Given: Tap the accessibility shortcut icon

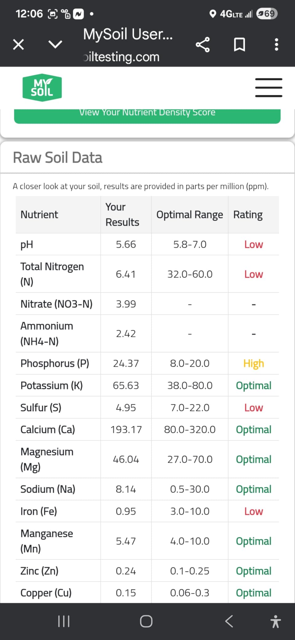Looking at the screenshot, I should pos(276,621).
